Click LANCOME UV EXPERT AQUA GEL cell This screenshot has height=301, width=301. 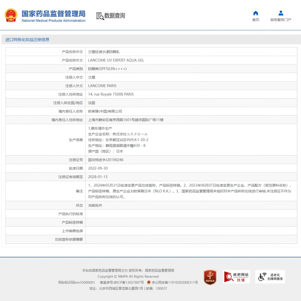coord(116,60)
